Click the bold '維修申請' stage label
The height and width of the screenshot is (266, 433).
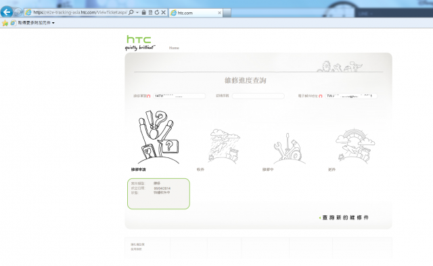(x=138, y=169)
